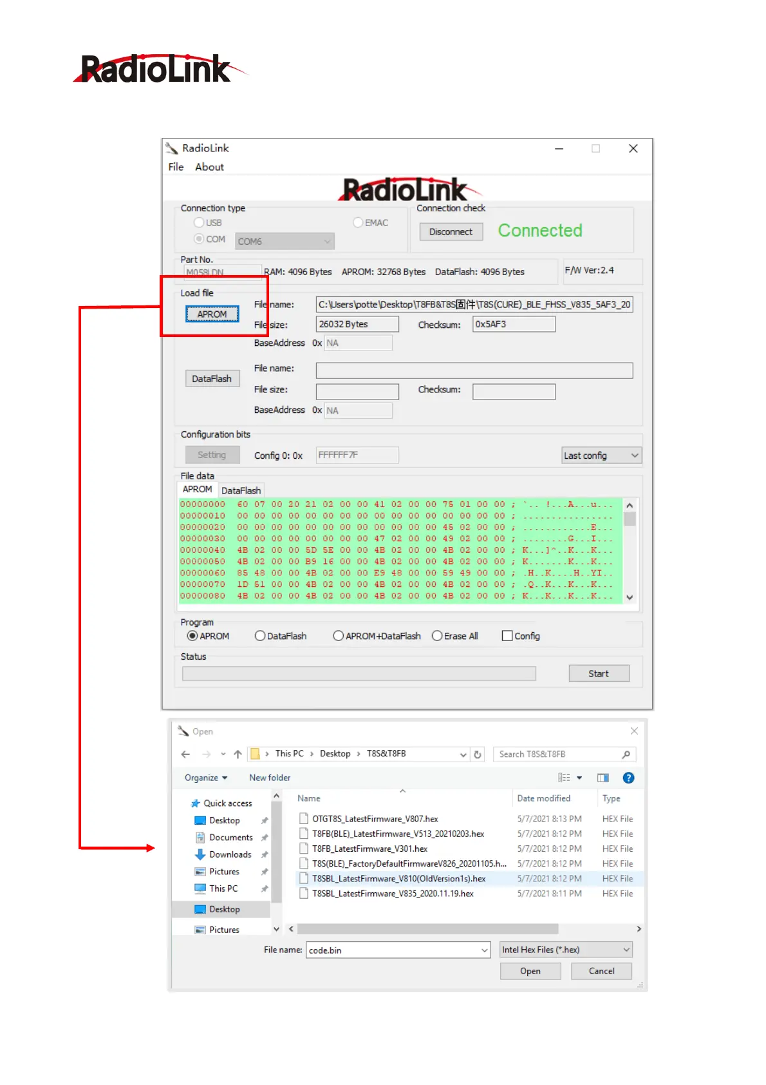Click the Setting button
The height and width of the screenshot is (1085, 766).
[x=212, y=455]
